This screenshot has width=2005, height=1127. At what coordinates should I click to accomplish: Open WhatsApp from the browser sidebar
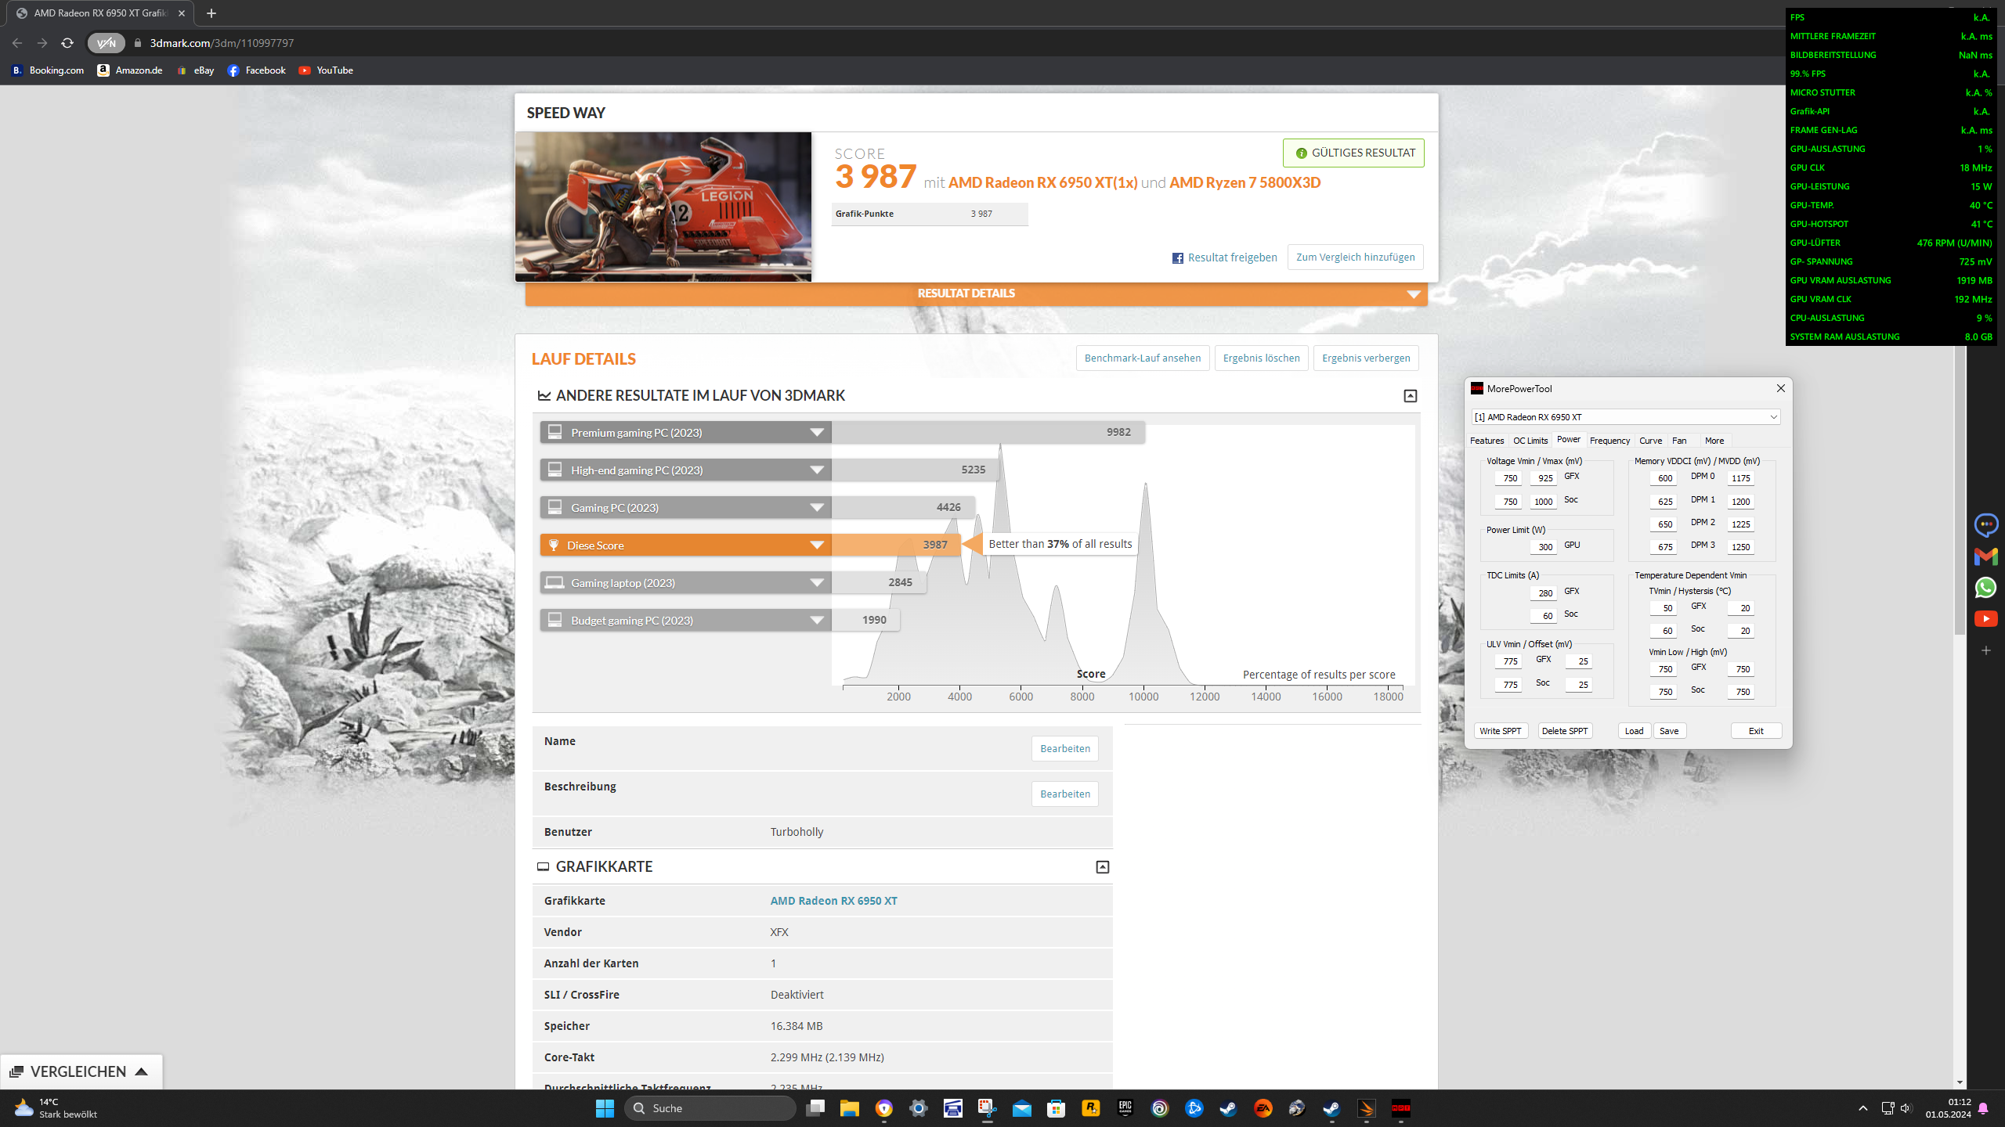click(x=1985, y=588)
